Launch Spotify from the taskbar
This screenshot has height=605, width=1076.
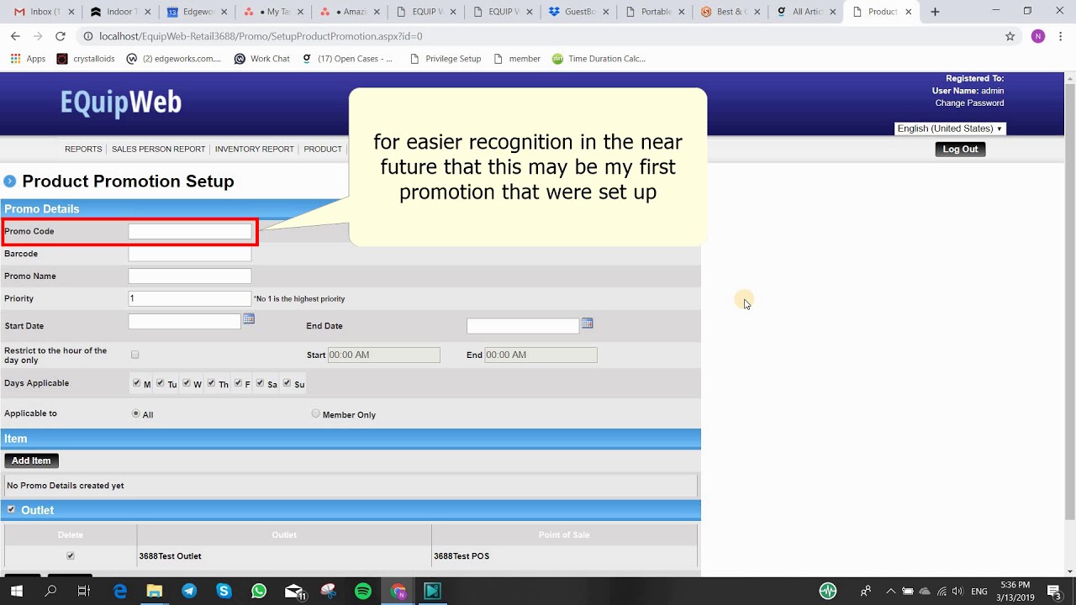[x=363, y=591]
